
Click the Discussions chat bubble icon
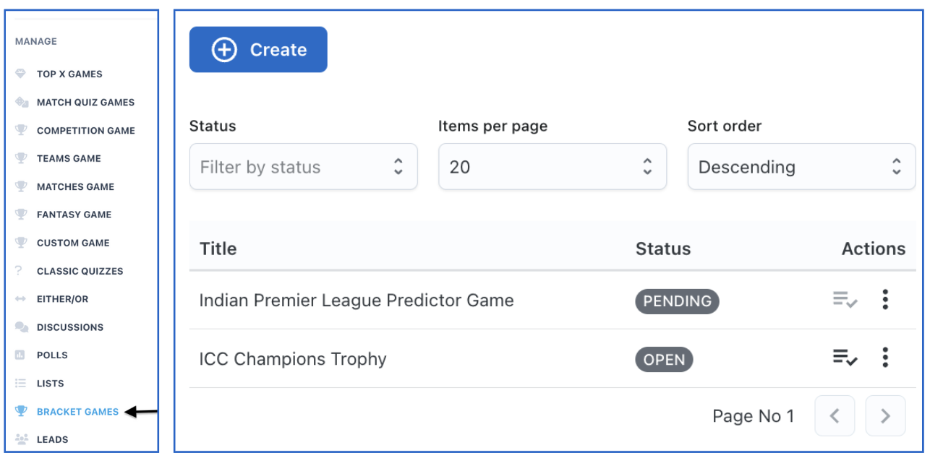[21, 327]
